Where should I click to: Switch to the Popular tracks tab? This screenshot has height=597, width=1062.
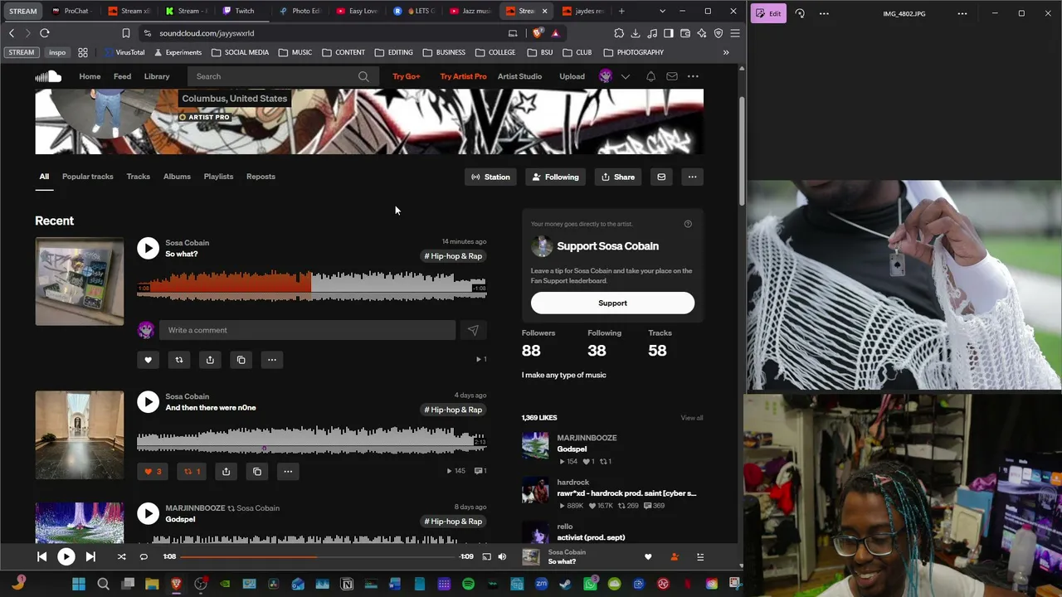(x=87, y=177)
